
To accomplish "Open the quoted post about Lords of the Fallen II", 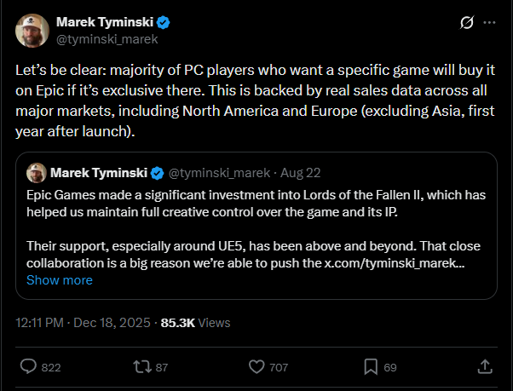I will (x=256, y=213).
